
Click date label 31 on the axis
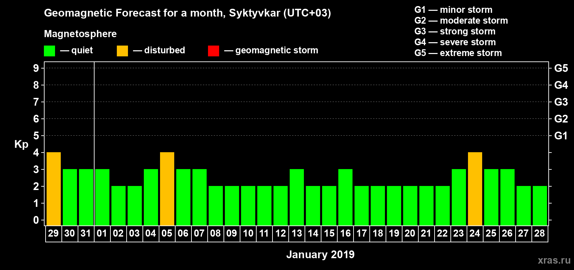86,233
